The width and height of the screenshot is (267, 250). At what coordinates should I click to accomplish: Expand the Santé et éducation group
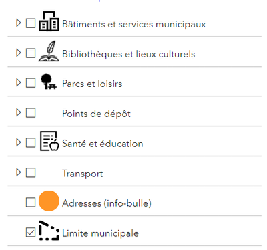pyautogui.click(x=19, y=142)
